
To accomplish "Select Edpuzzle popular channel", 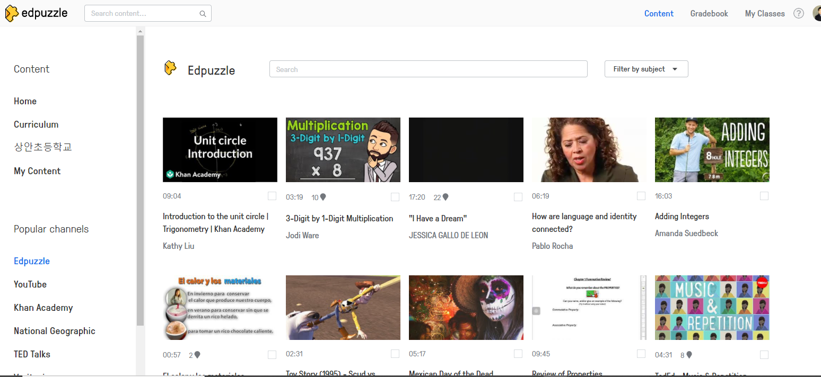I will [x=32, y=261].
